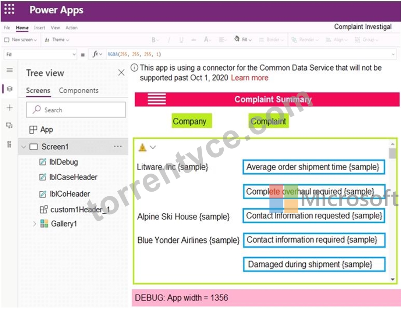The height and width of the screenshot is (310, 401).
Task: Click Blue Yonder Airlines company label
Action: click(188, 240)
